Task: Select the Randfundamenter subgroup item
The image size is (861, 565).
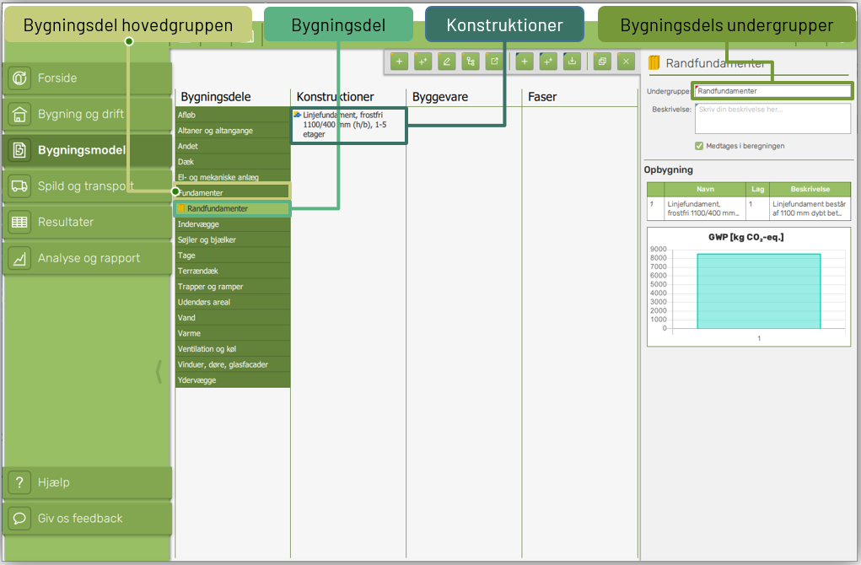Action: pyautogui.click(x=232, y=208)
